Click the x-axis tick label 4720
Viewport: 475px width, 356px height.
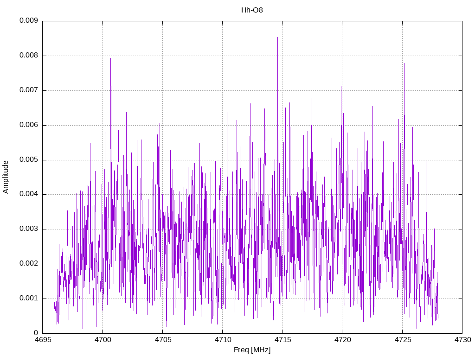[343, 340]
